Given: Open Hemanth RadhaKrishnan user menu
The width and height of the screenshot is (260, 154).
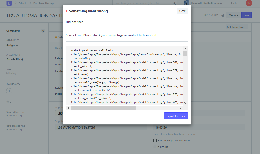Looking at the screenshot, I should (208, 3).
